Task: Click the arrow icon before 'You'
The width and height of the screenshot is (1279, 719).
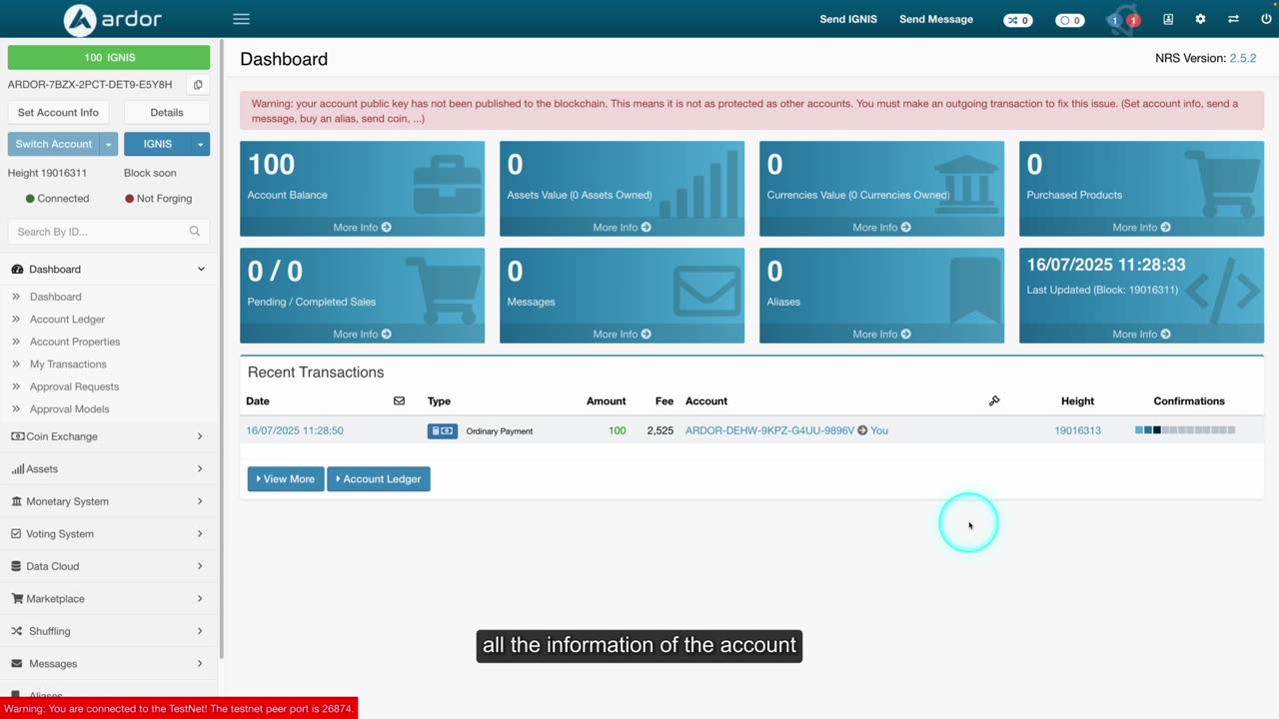Action: (x=862, y=430)
